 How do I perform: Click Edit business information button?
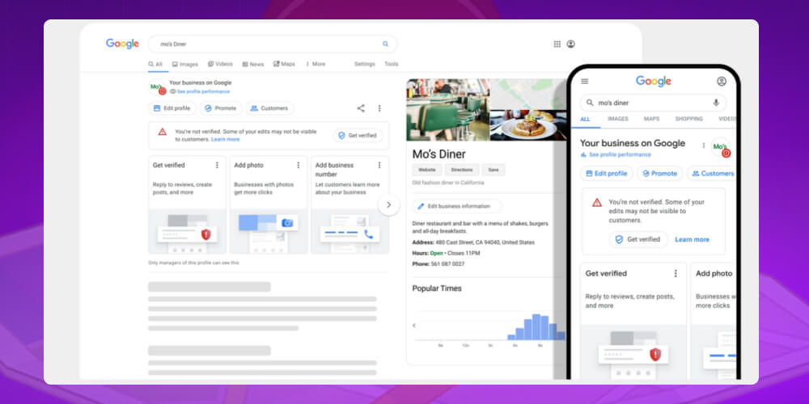tap(456, 206)
